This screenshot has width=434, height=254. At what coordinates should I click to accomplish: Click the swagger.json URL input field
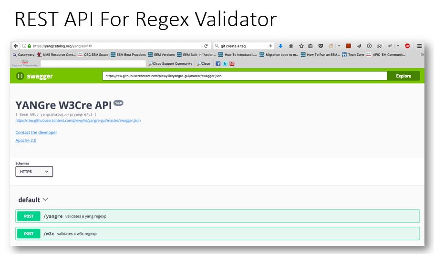point(245,76)
